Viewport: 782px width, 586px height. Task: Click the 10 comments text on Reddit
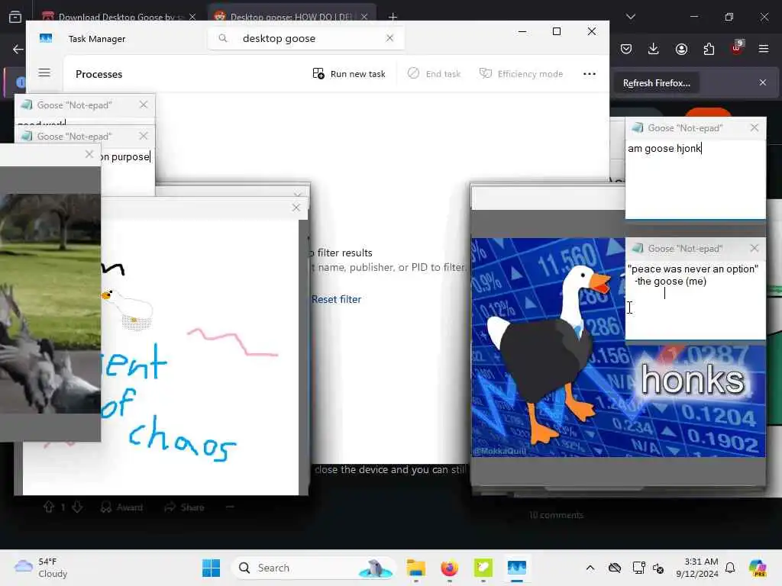point(556,515)
